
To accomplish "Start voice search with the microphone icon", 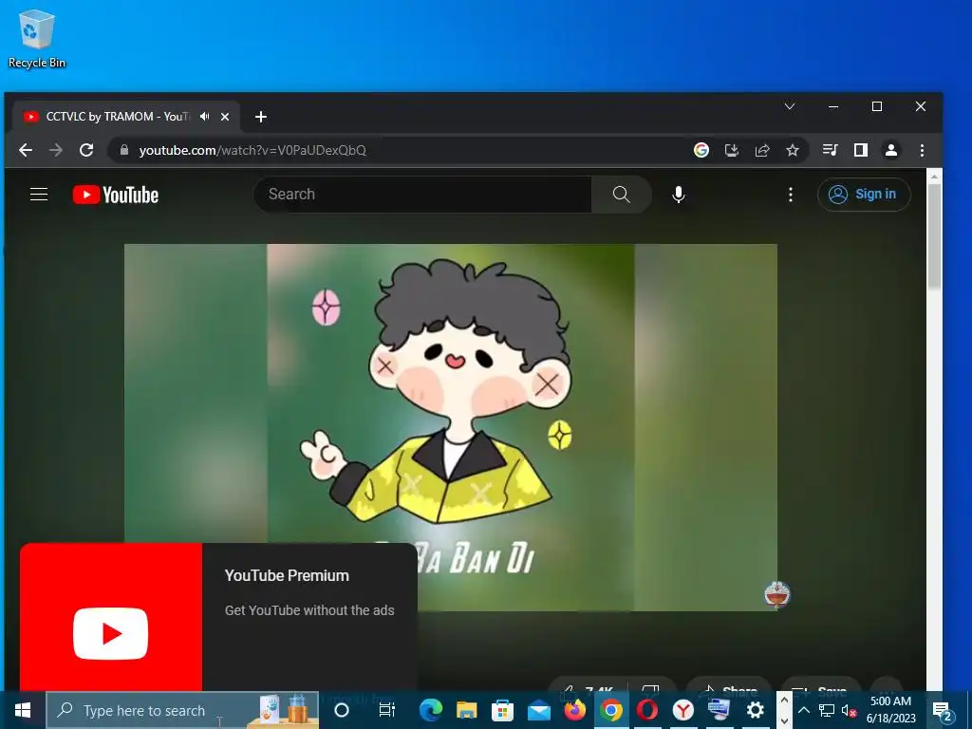I will pos(679,195).
